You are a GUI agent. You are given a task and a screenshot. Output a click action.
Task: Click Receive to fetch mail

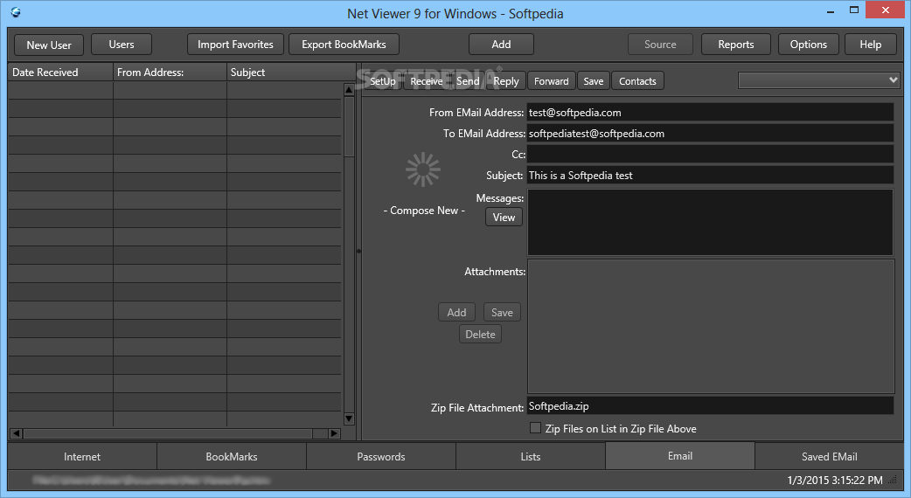coord(427,81)
